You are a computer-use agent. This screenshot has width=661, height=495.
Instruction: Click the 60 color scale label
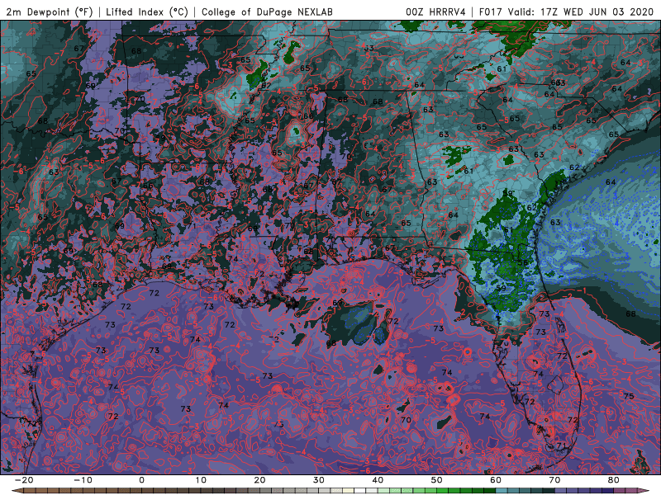click(496, 480)
